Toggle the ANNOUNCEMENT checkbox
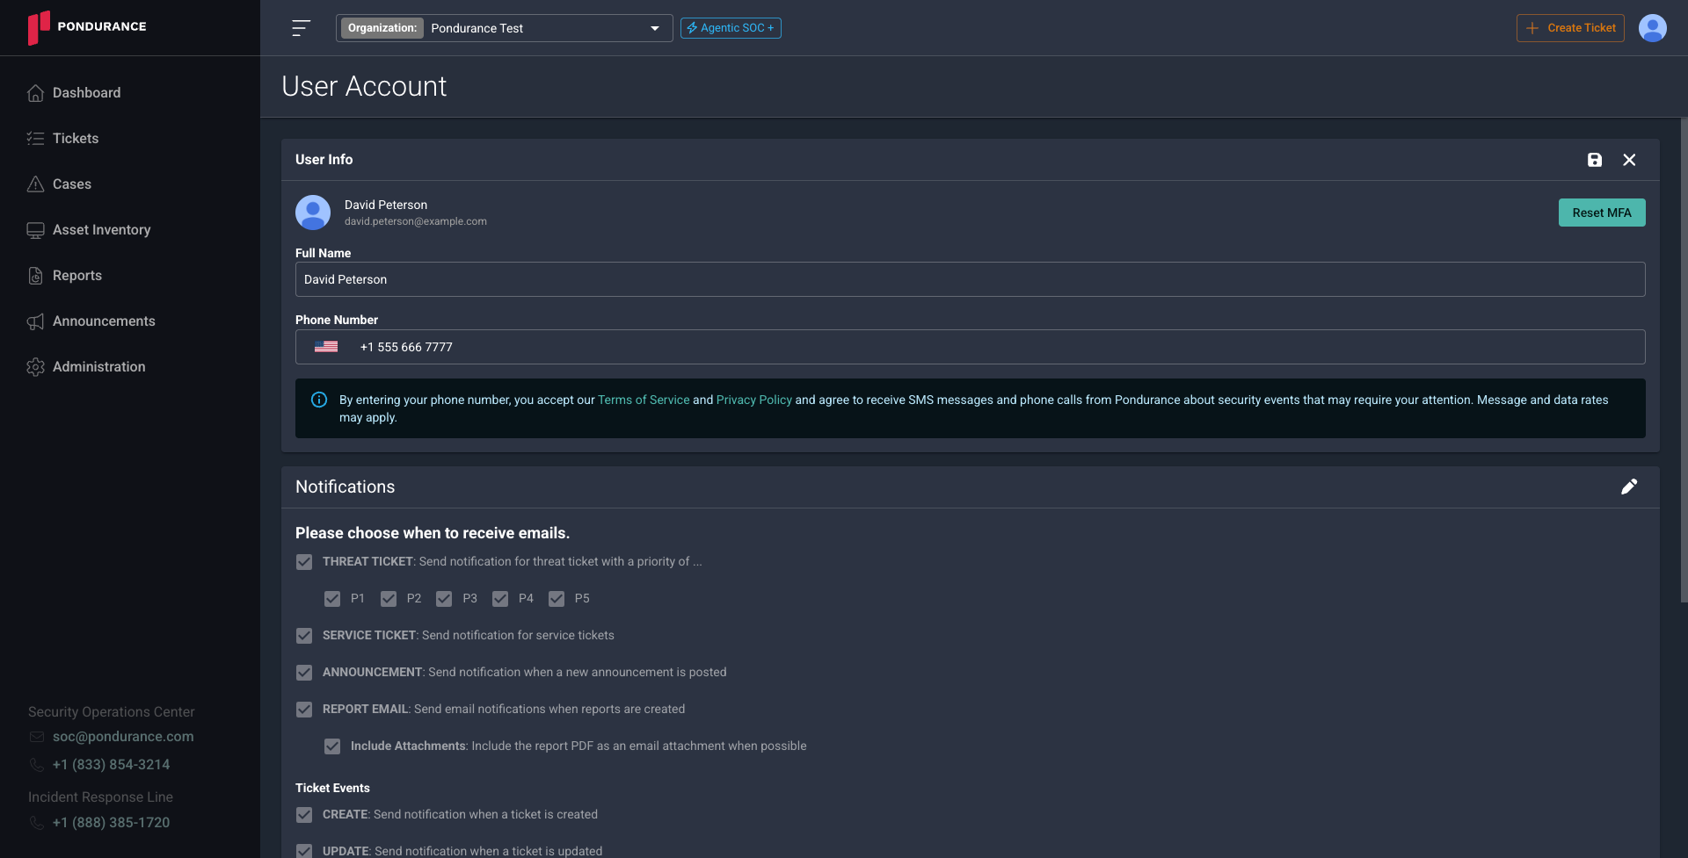The height and width of the screenshot is (858, 1688). coord(304,673)
